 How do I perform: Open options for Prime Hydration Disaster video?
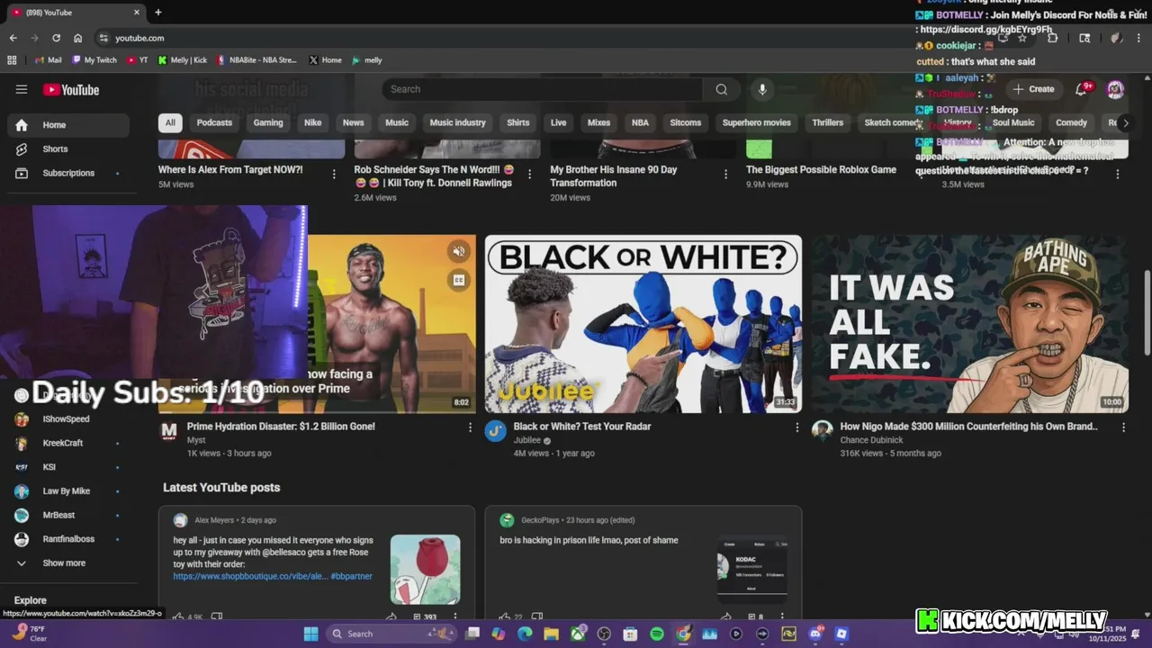click(x=470, y=427)
